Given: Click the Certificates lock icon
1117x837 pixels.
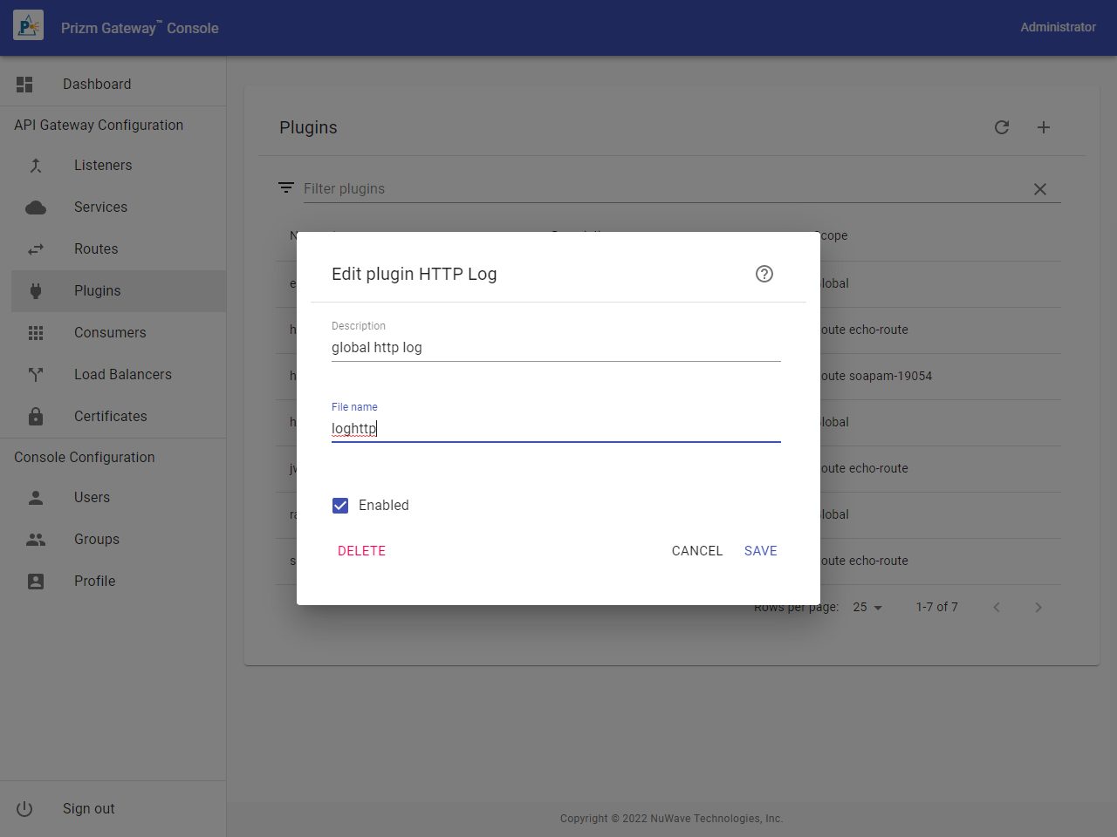Looking at the screenshot, I should 36,416.
